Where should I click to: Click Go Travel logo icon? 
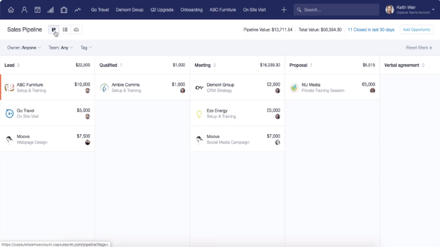tap(9, 113)
